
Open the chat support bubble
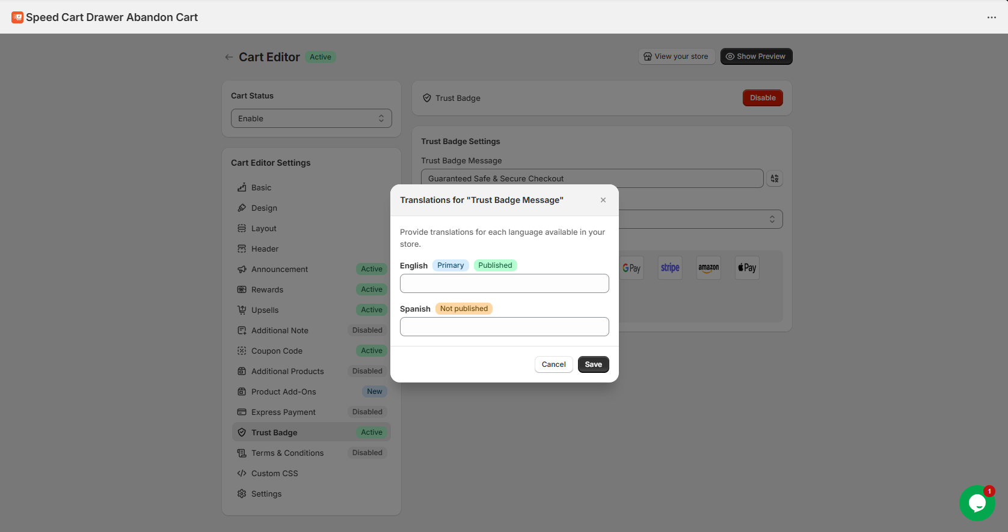pos(977,503)
